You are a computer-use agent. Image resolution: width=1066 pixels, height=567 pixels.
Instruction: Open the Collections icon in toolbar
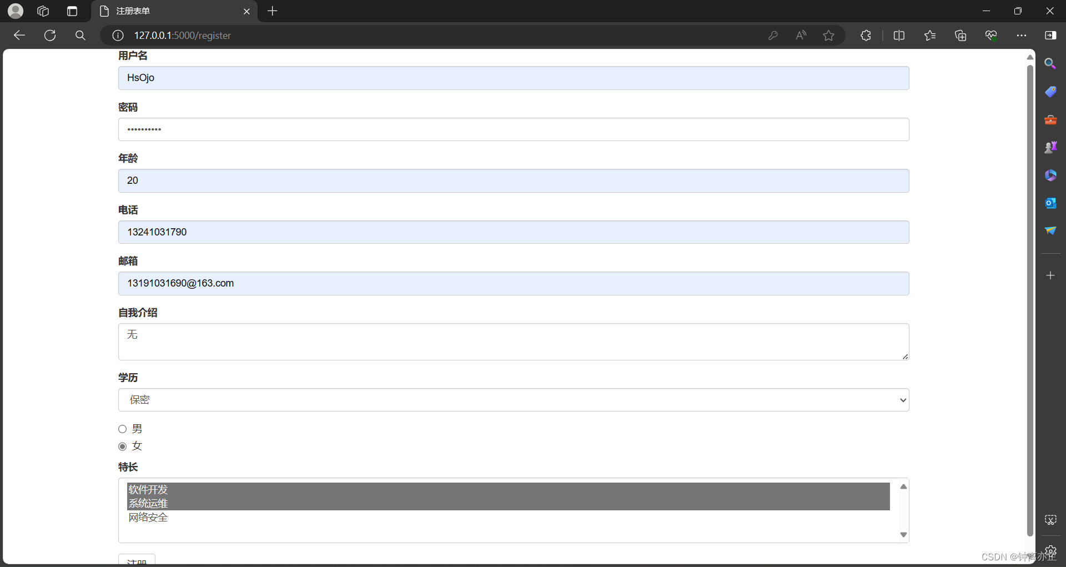click(961, 35)
